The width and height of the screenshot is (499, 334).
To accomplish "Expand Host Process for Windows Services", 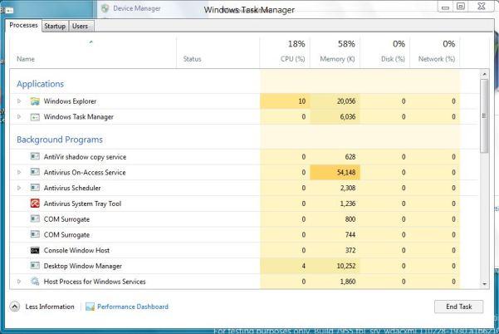I will [19, 282].
